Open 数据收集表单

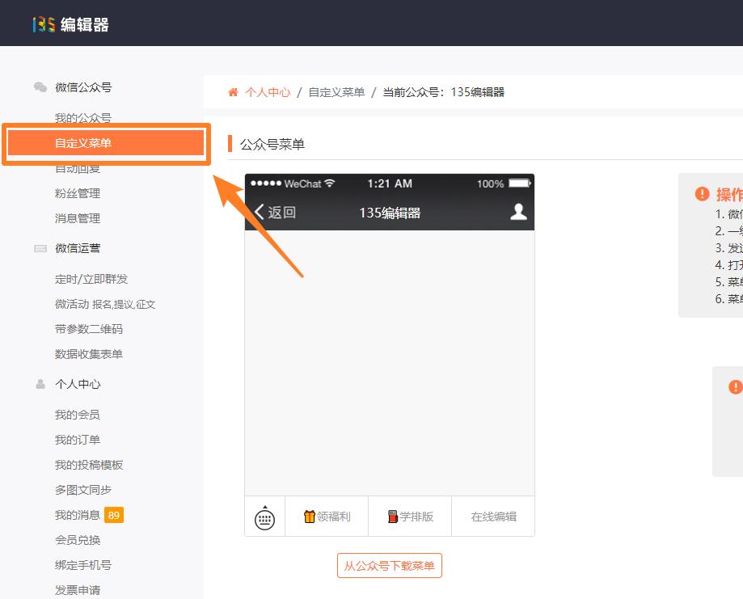[x=89, y=354]
